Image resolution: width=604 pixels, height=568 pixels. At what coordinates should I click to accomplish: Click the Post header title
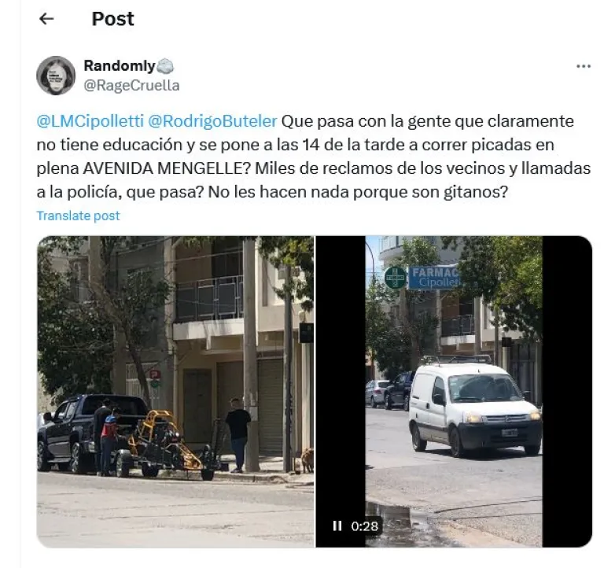pos(113,19)
